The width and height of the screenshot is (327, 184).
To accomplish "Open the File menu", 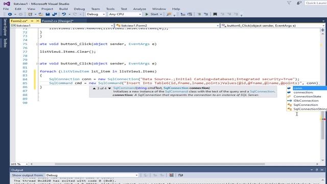I will pyautogui.click(x=6, y=9).
